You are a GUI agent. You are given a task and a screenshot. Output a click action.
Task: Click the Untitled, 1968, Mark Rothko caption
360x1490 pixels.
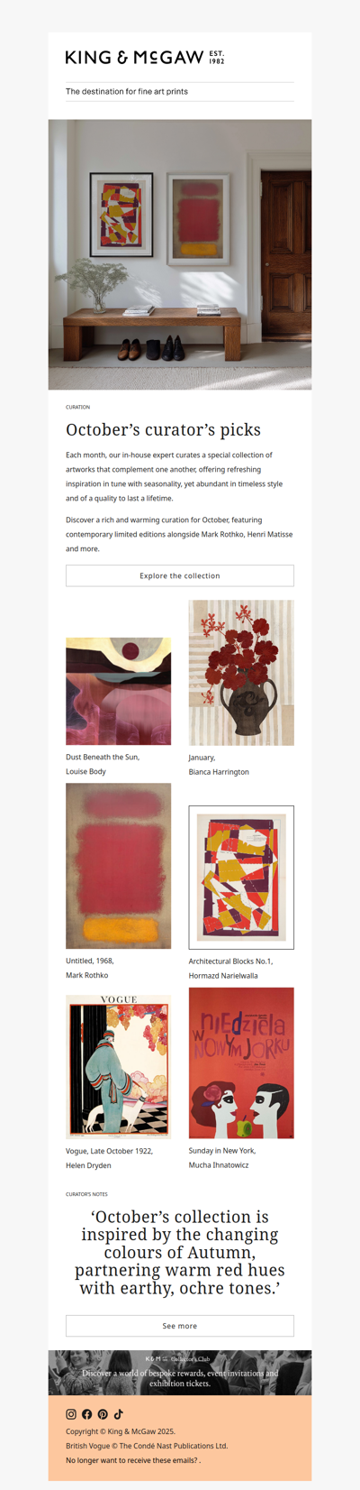tap(90, 968)
